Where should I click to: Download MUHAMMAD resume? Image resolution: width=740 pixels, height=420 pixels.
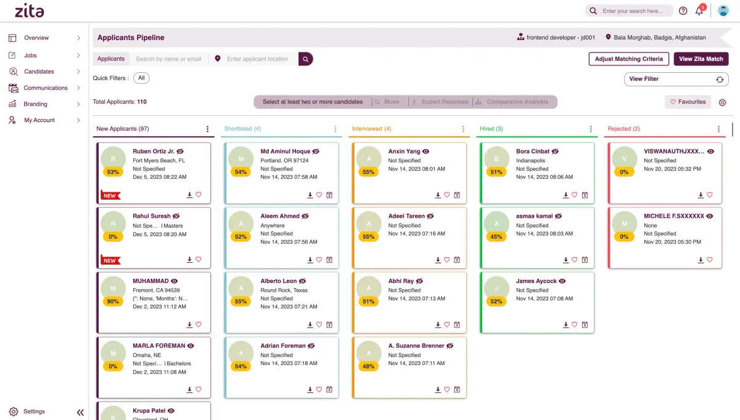190,324
